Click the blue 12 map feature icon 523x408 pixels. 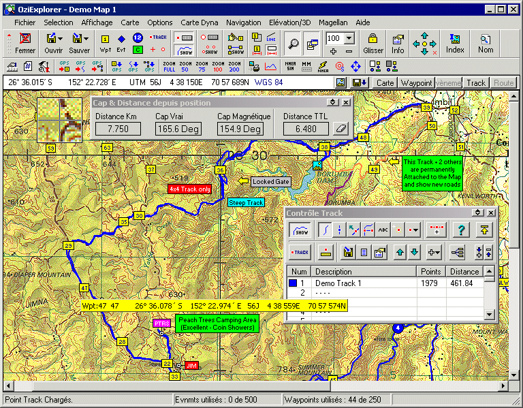[x=138, y=37]
